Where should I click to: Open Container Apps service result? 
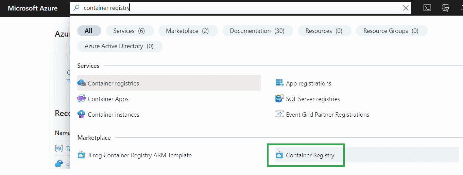108,99
